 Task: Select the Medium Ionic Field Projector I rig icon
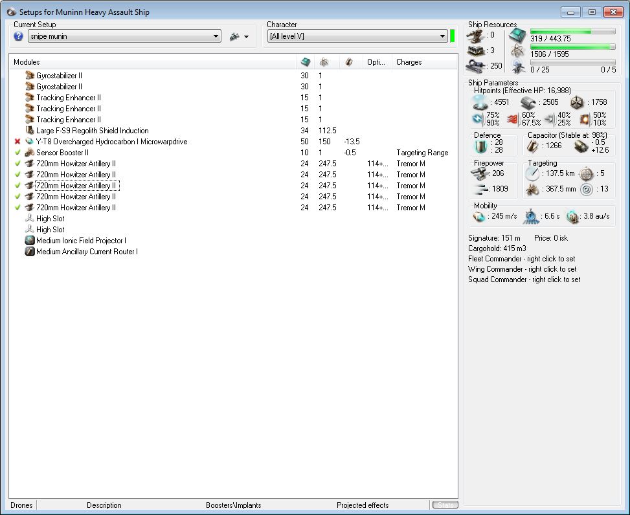(30, 241)
